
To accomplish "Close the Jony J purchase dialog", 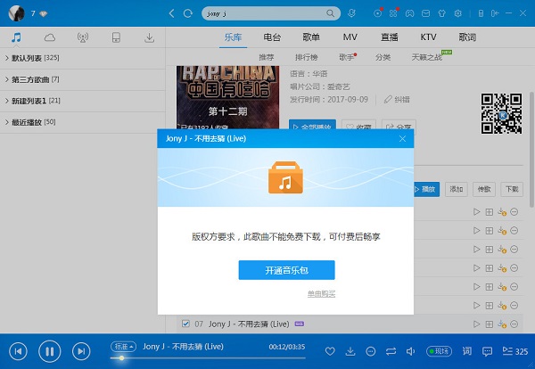I will click(403, 138).
